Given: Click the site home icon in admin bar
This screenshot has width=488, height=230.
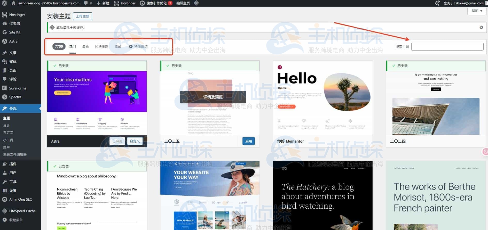Looking at the screenshot, I should 14,3.
